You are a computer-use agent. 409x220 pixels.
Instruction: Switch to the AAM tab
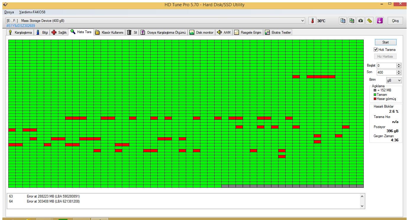pos(224,33)
